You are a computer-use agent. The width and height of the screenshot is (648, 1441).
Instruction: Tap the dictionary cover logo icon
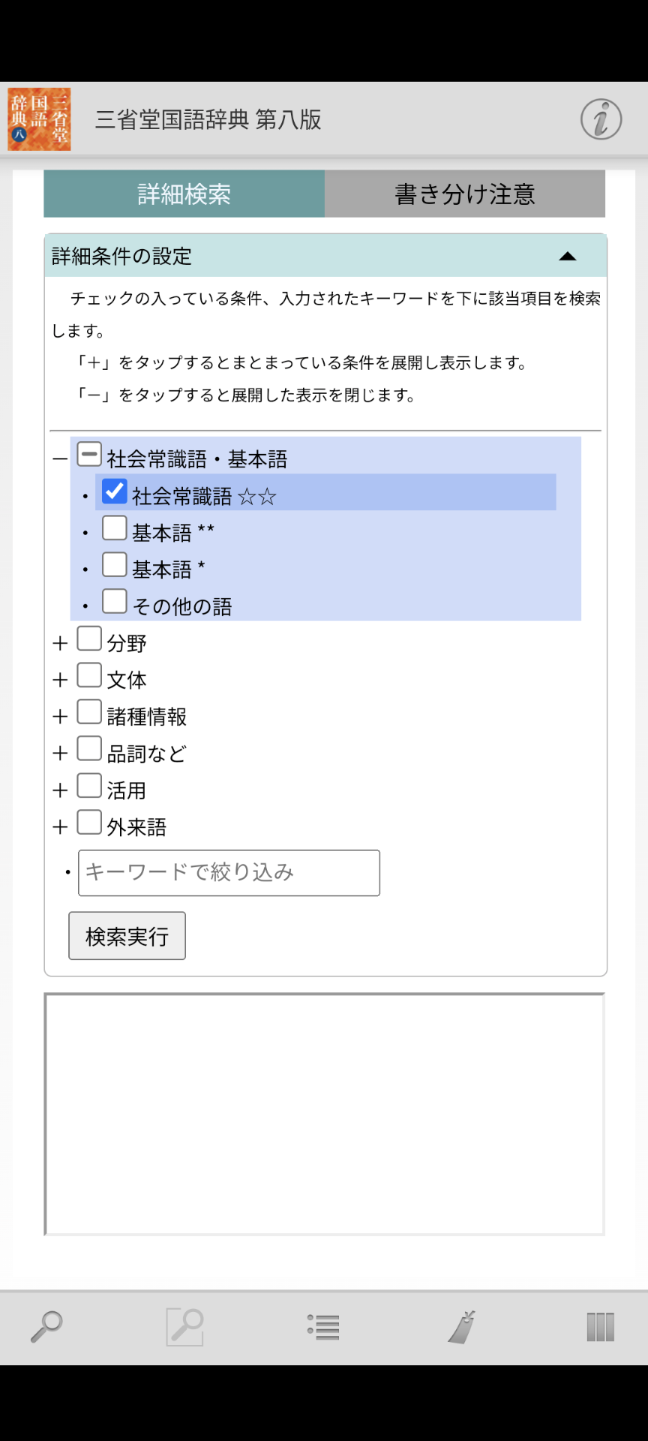[39, 119]
